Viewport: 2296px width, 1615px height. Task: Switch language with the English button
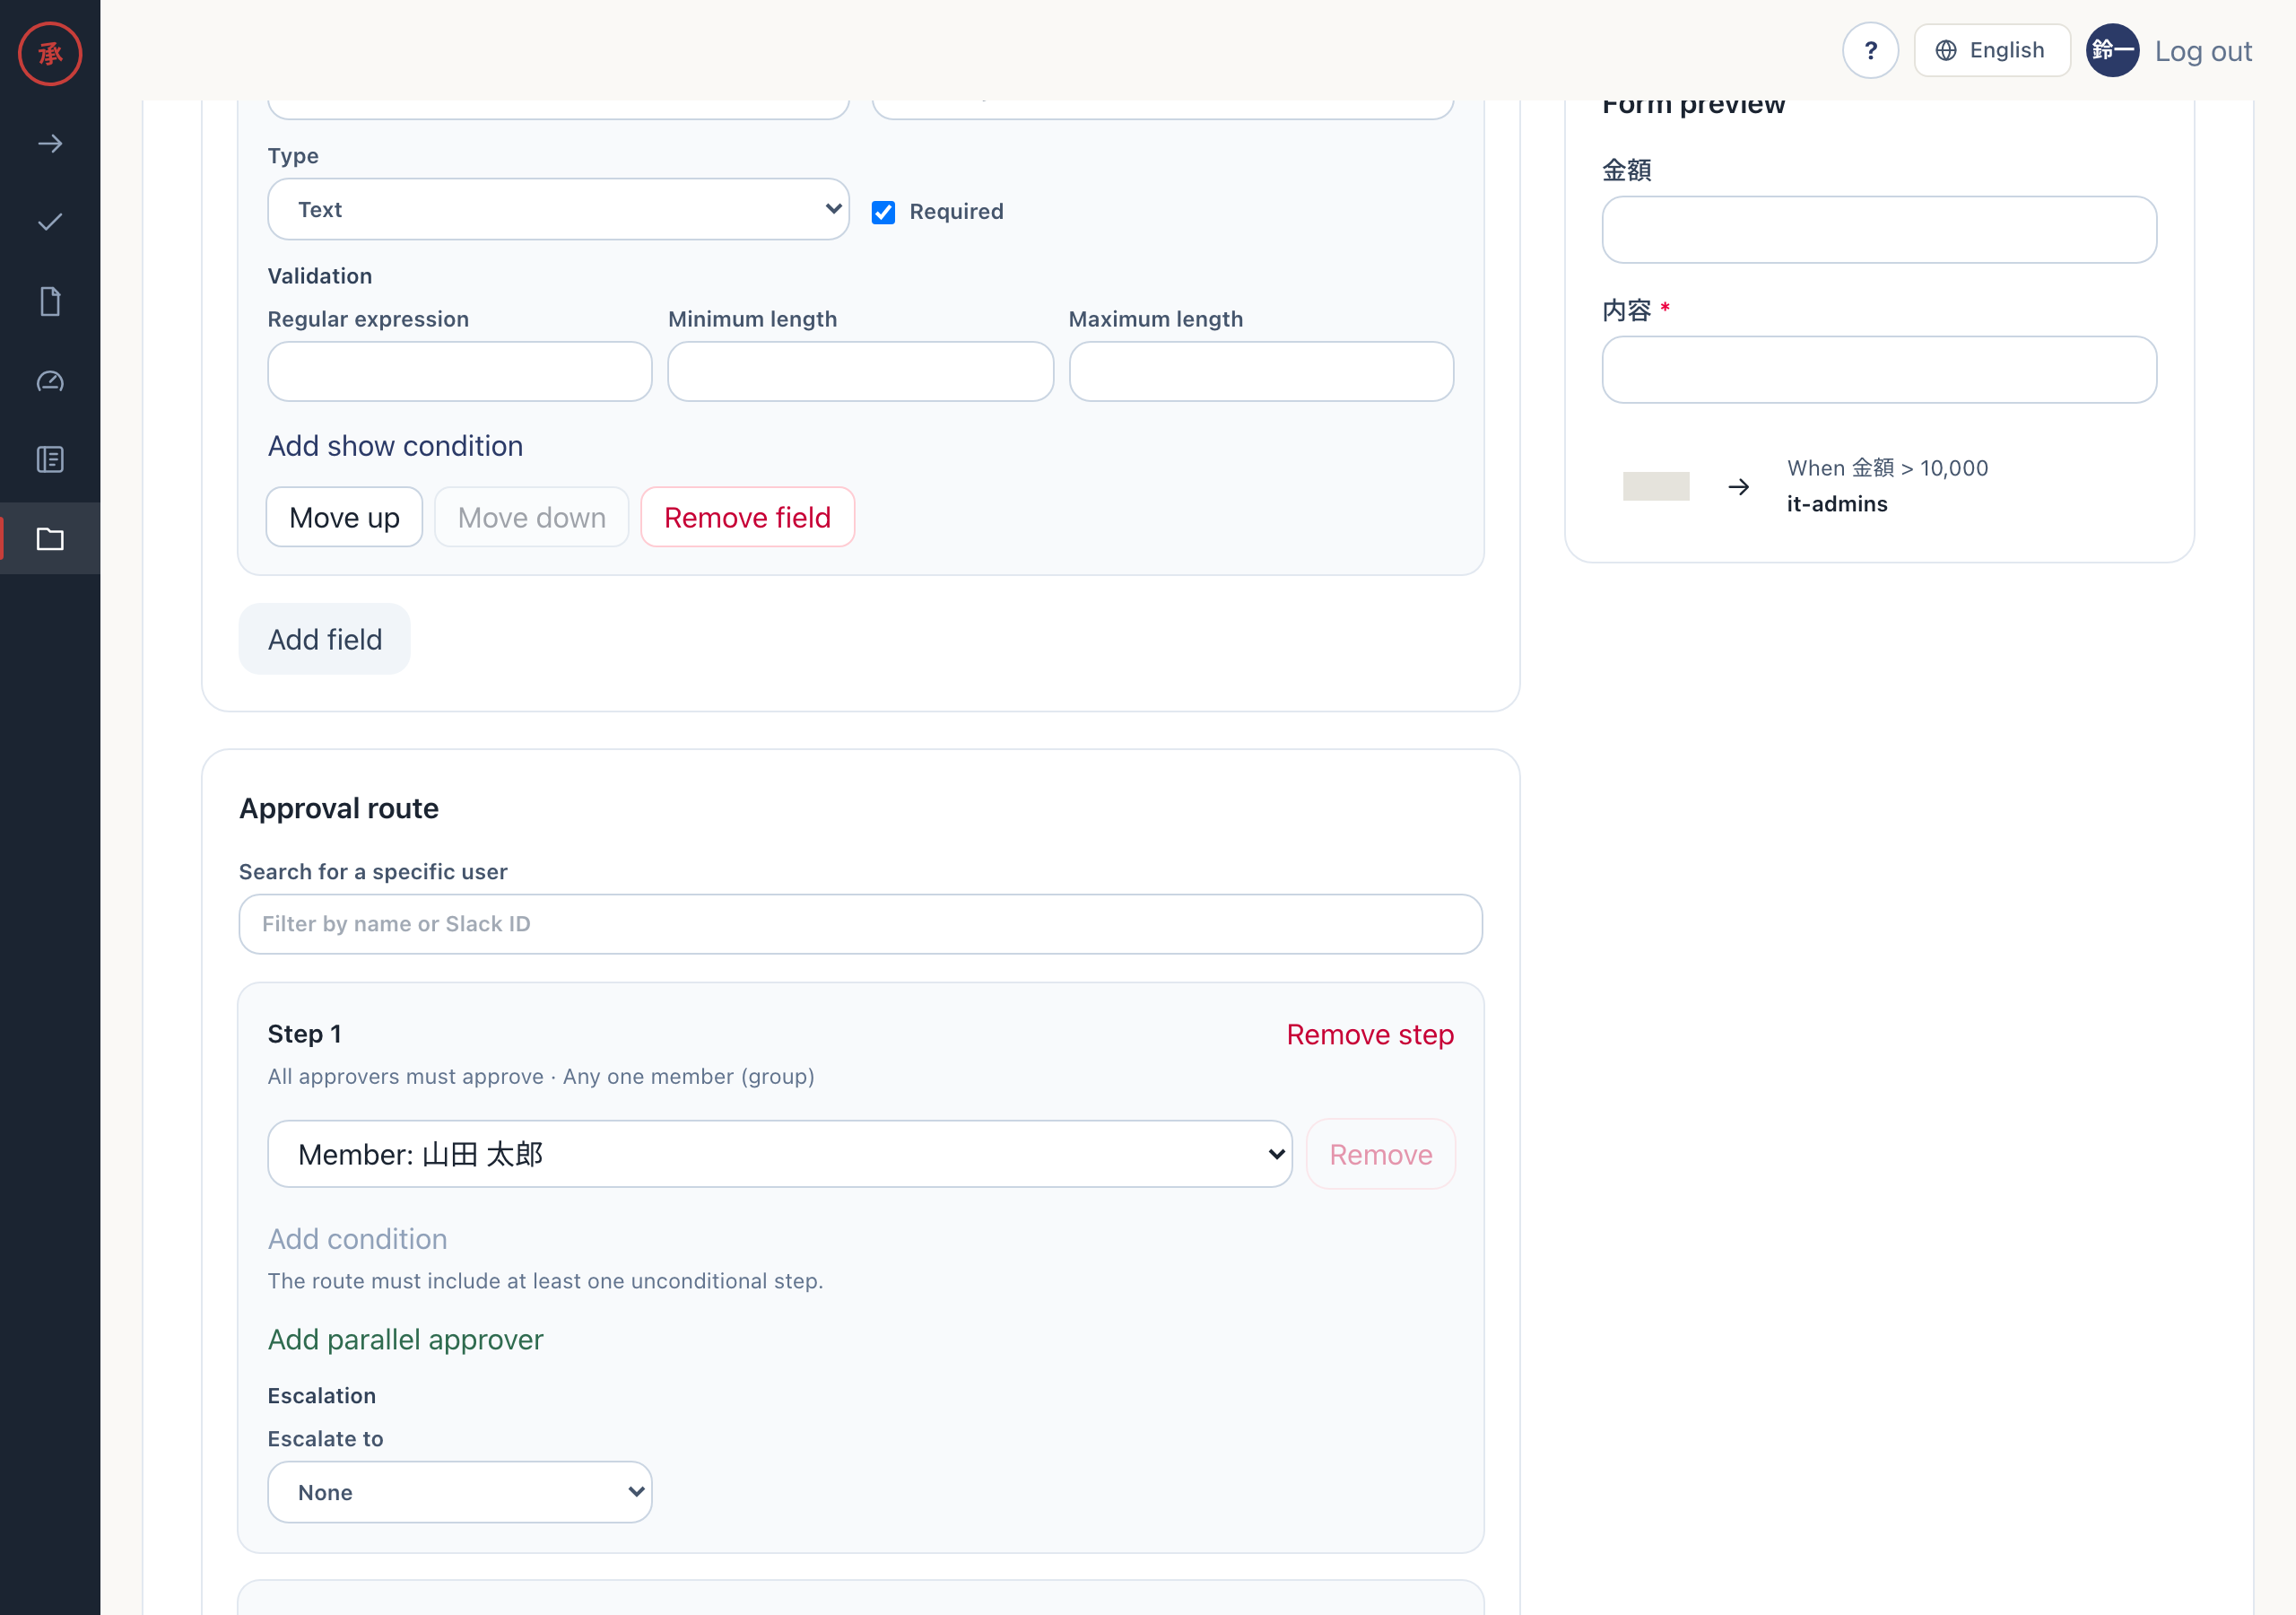[1991, 50]
